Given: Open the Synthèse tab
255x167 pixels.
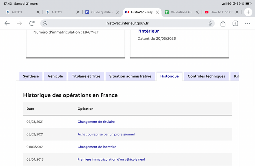Looking at the screenshot, I should tap(31, 76).
